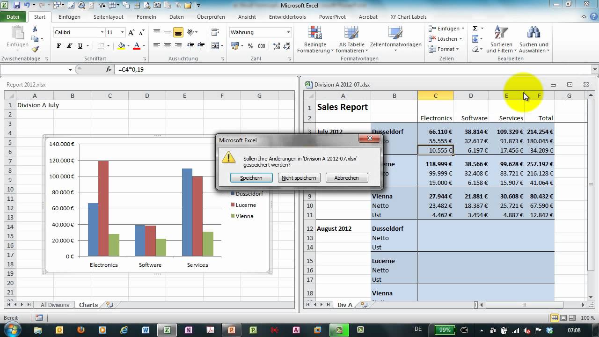Click Speichern in the dialog
This screenshot has height=337, width=599.
251,178
